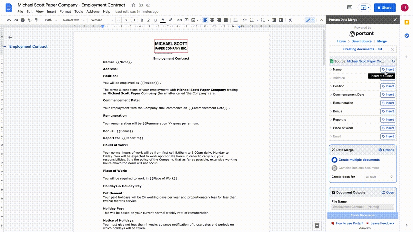Open comment history icon

pos(349,7)
